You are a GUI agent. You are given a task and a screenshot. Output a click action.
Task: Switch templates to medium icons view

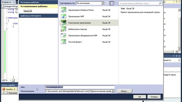(112, 3)
